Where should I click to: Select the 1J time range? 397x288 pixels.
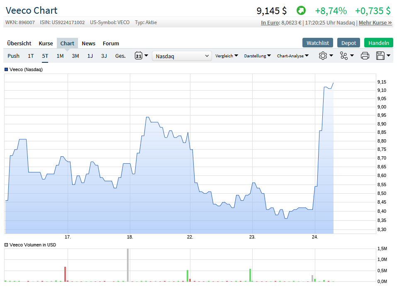[90, 56]
